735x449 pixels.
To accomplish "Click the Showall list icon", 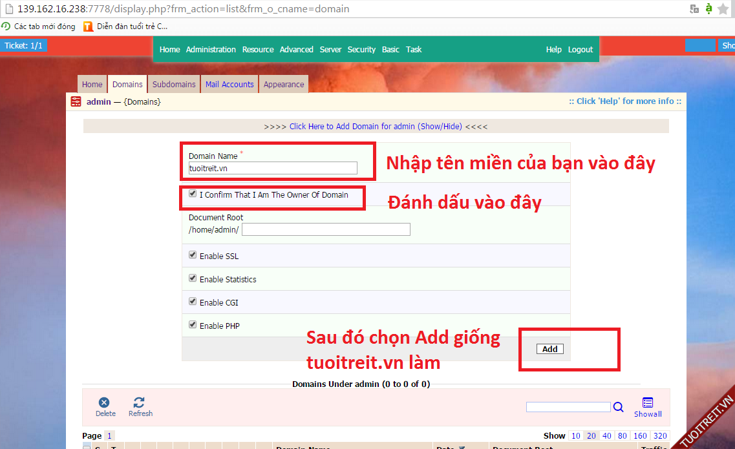I will pos(648,403).
